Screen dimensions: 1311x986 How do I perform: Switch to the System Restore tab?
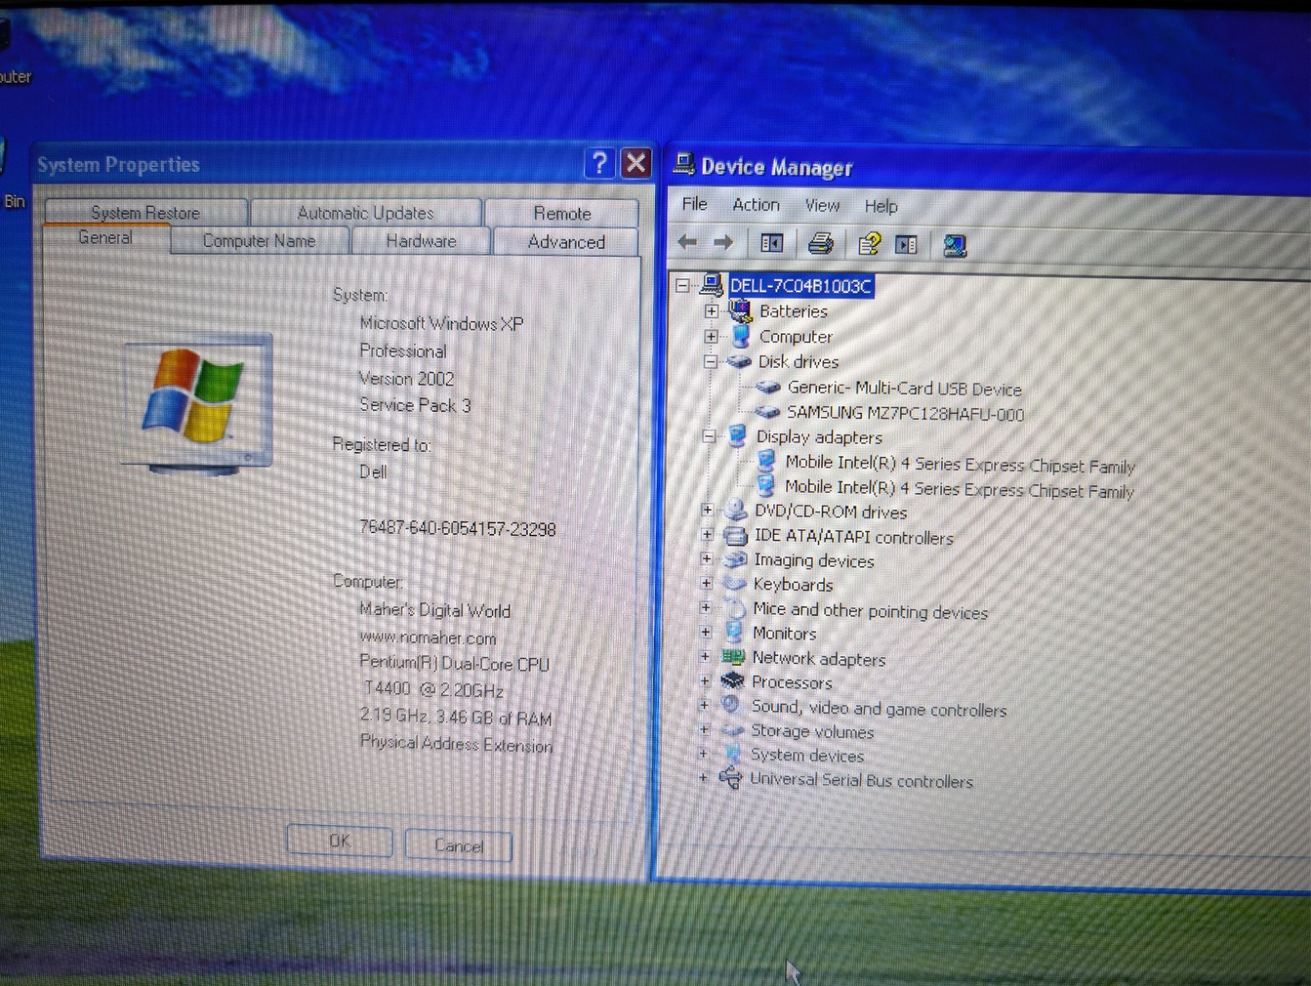coord(146,212)
